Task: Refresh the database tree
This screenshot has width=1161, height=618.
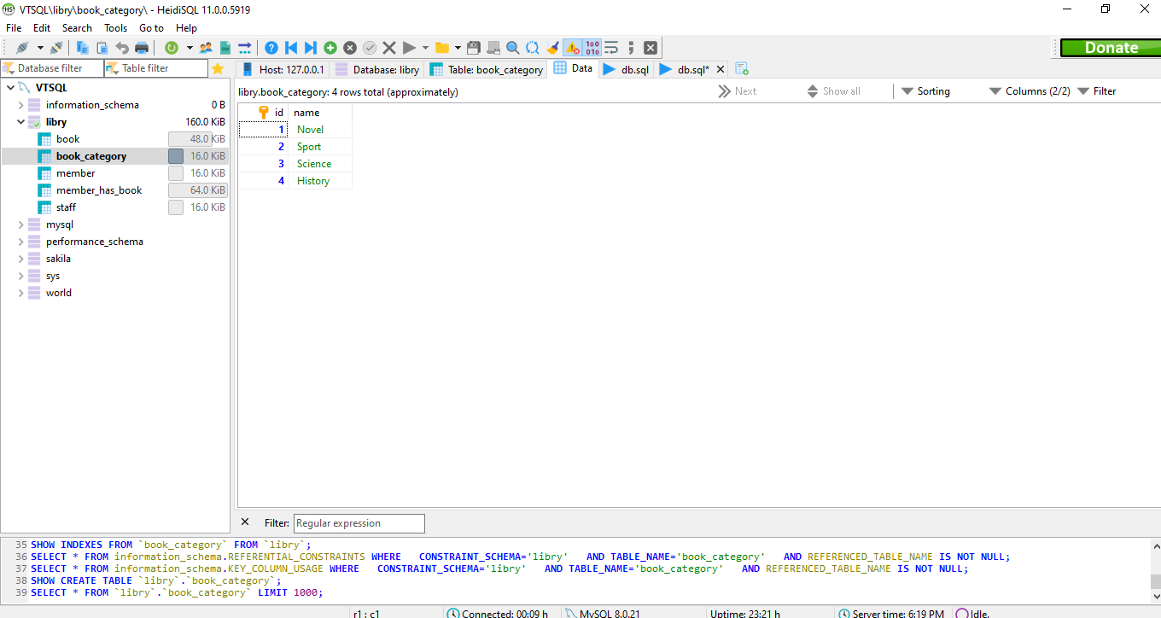Action: pyautogui.click(x=172, y=47)
